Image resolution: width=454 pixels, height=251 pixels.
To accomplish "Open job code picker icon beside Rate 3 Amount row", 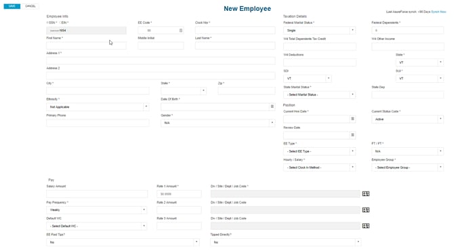I will coord(366,226).
